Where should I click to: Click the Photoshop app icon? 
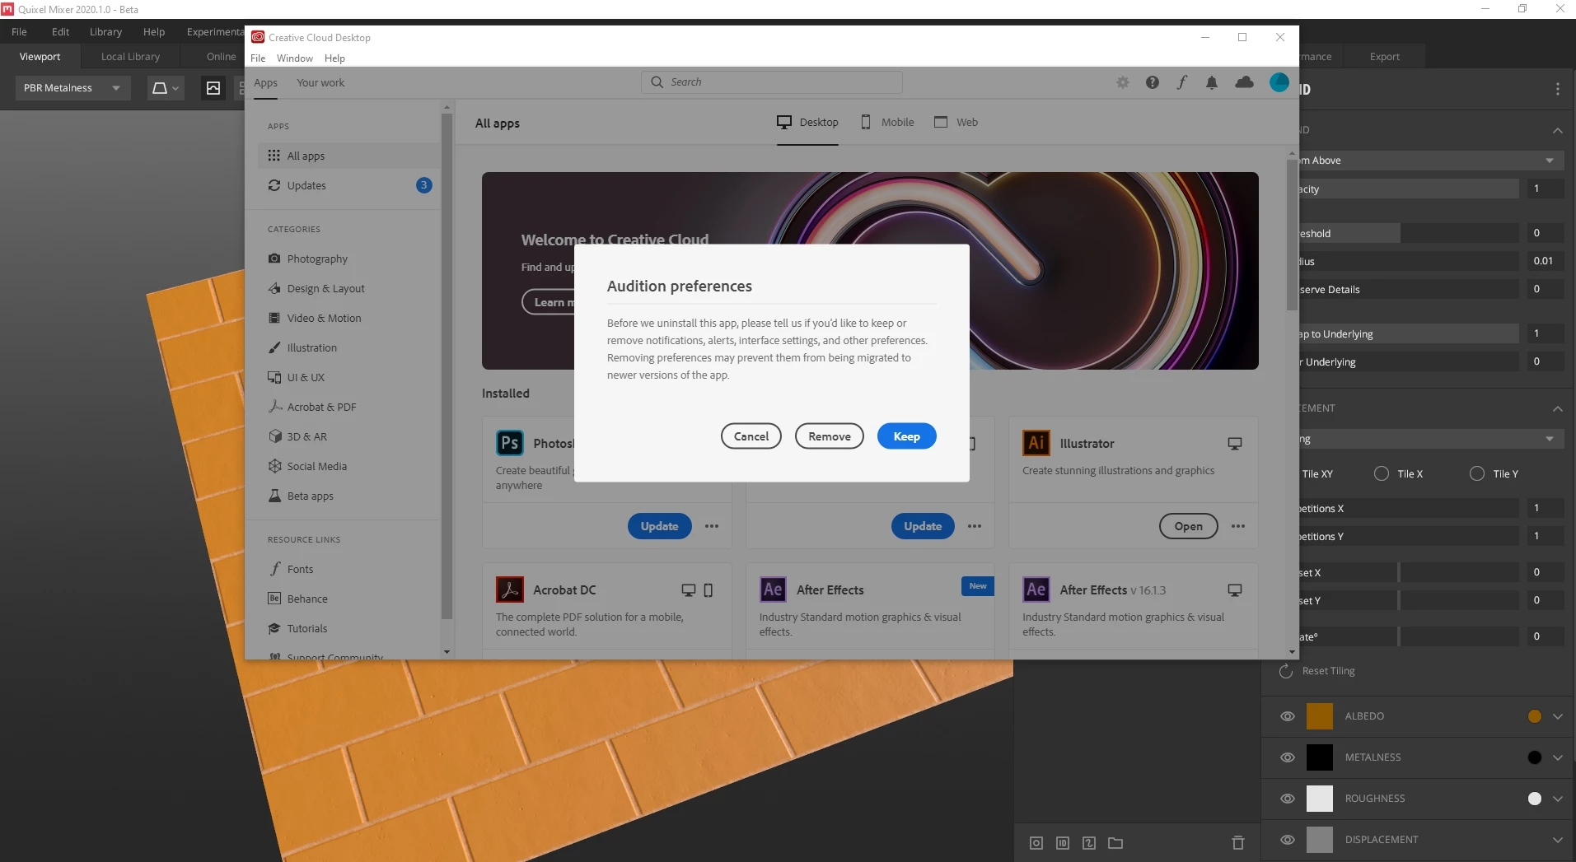tap(510, 443)
